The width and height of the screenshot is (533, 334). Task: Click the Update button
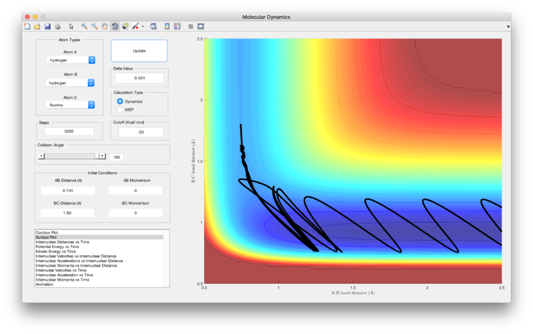(139, 51)
